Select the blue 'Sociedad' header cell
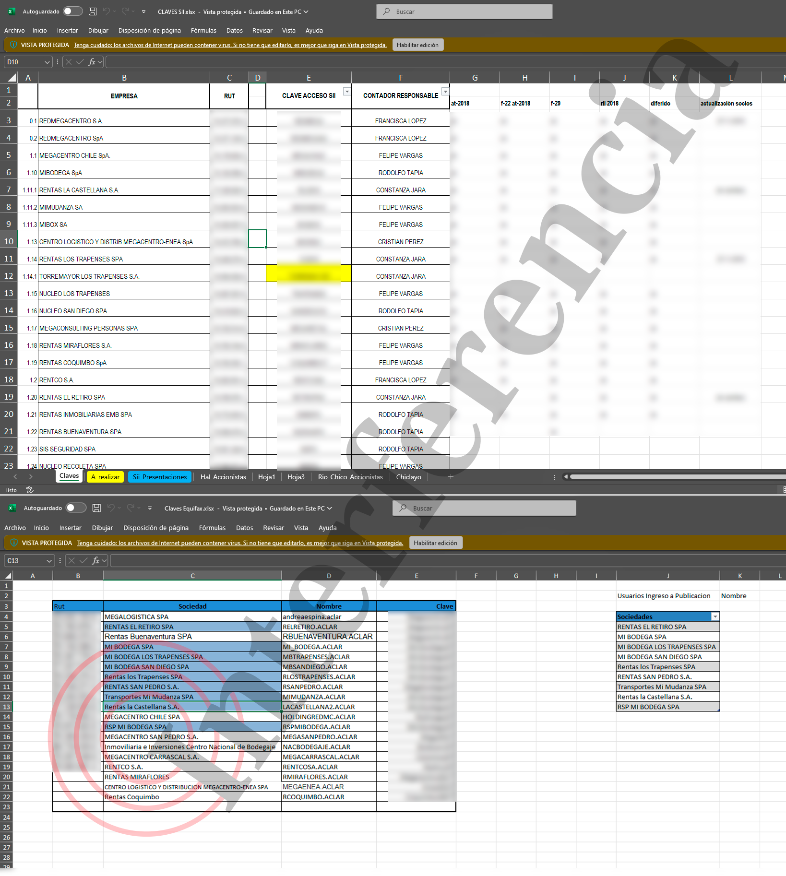786x876 pixels. coord(192,606)
